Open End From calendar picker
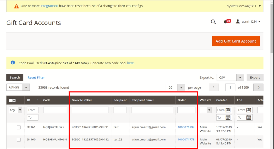Screen dimensions: 274x149 point(248,110)
